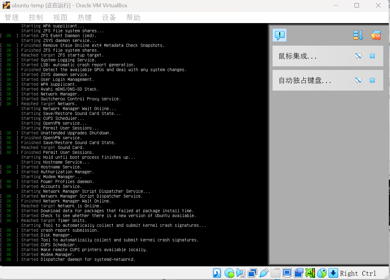Click the keyboard capture down-arrow status icon
390x280 pixels.
pos(333,273)
